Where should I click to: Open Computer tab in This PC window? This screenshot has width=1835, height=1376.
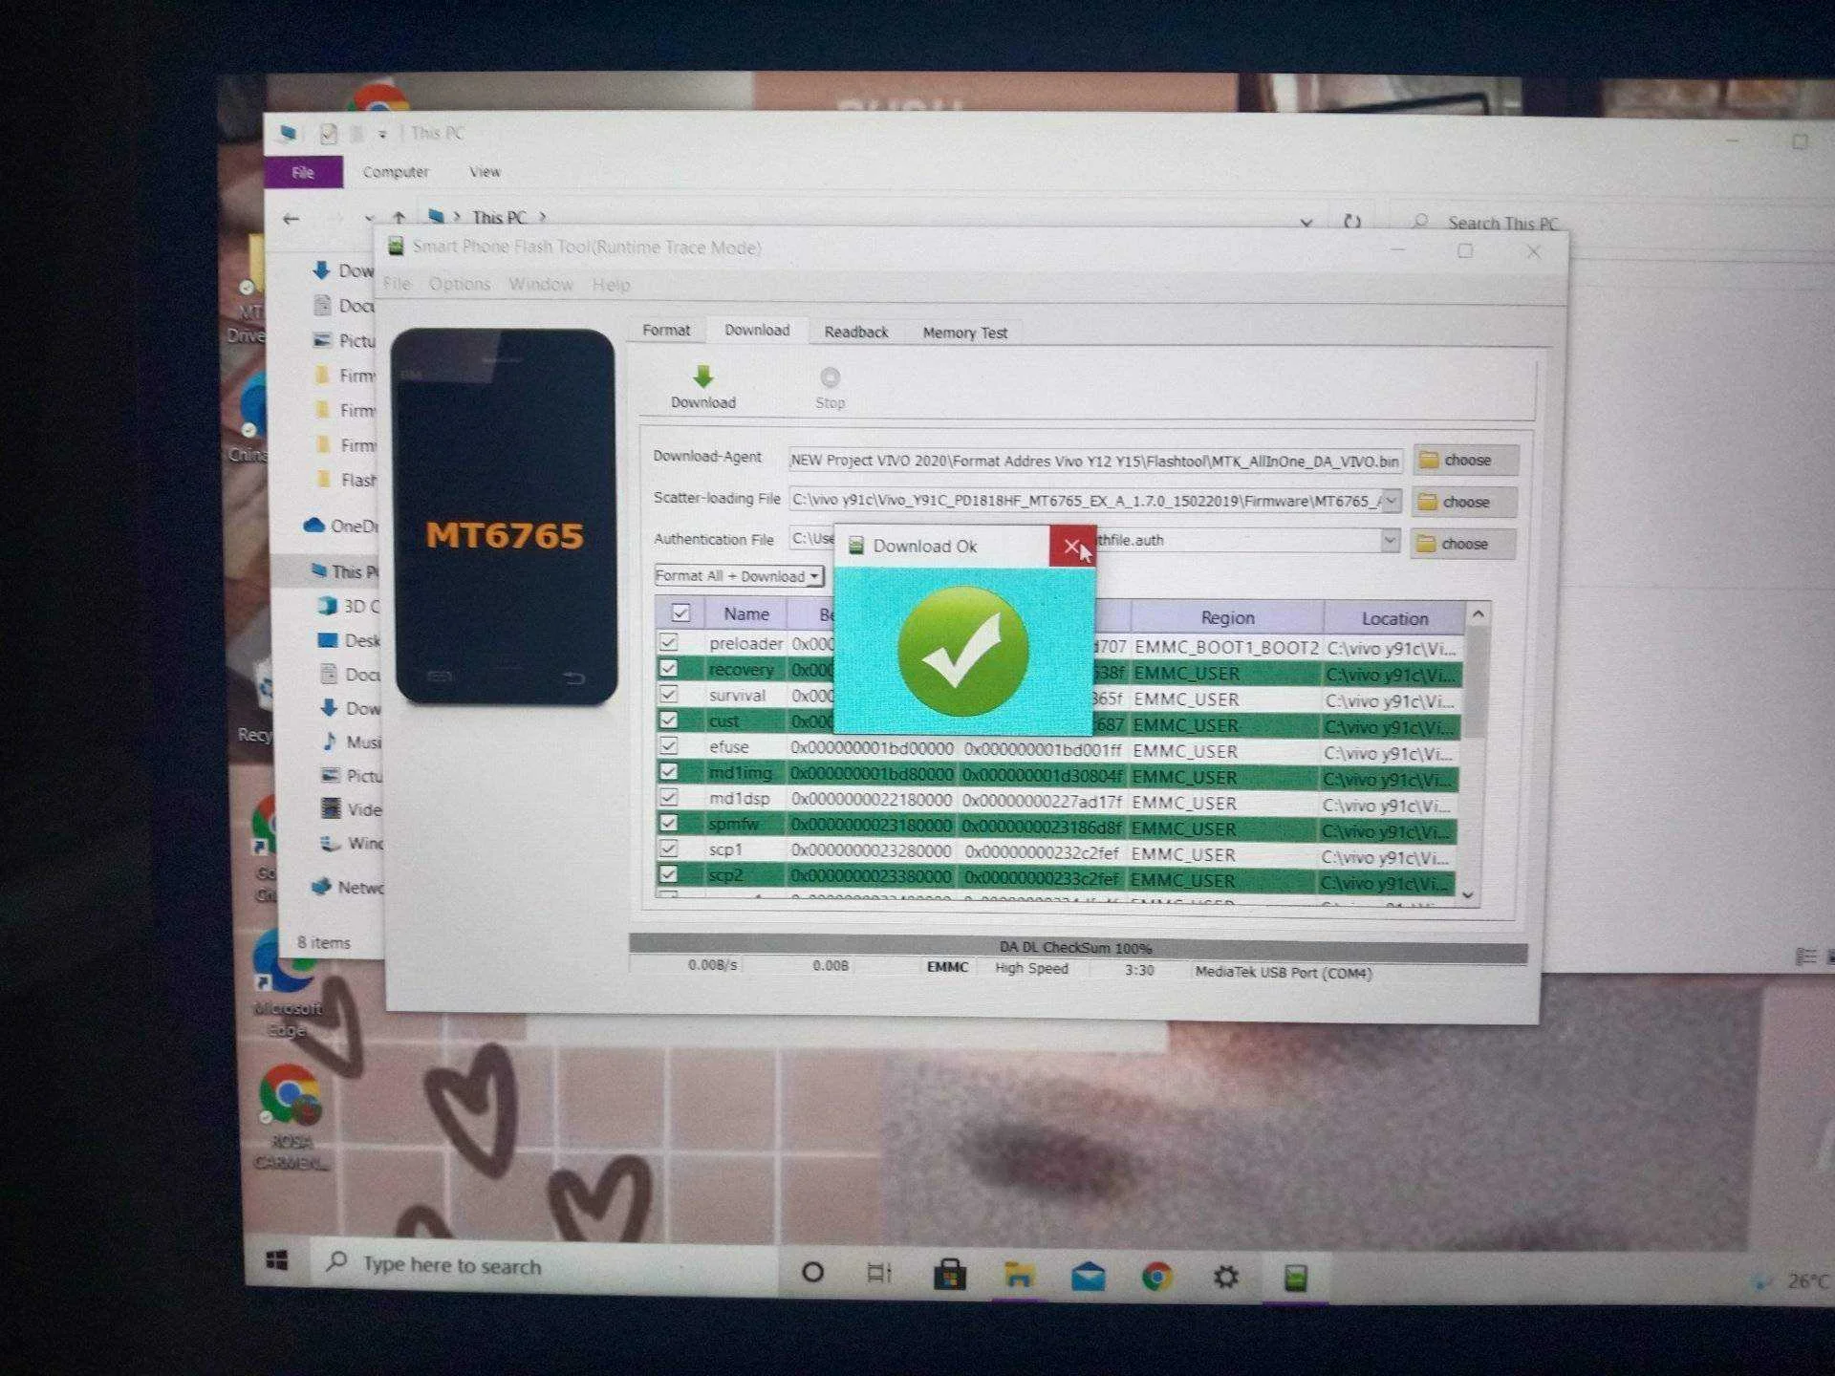(396, 172)
